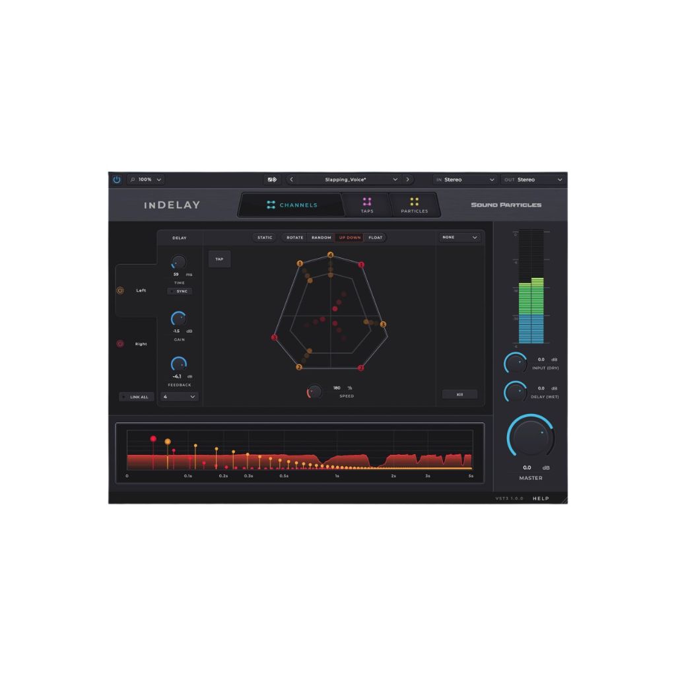Click the Delay (Wet) 0.0 value
This screenshot has width=676, height=676.
[x=541, y=388]
